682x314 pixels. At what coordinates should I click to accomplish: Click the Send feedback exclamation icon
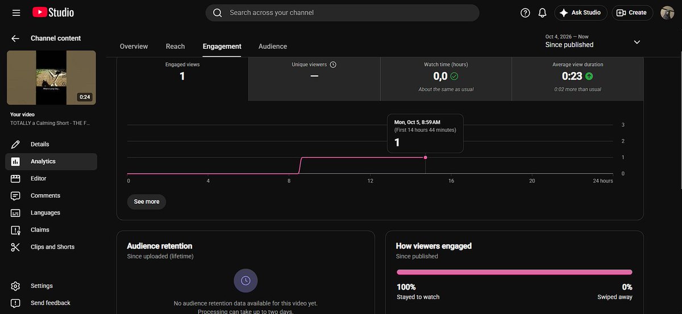[x=16, y=303]
